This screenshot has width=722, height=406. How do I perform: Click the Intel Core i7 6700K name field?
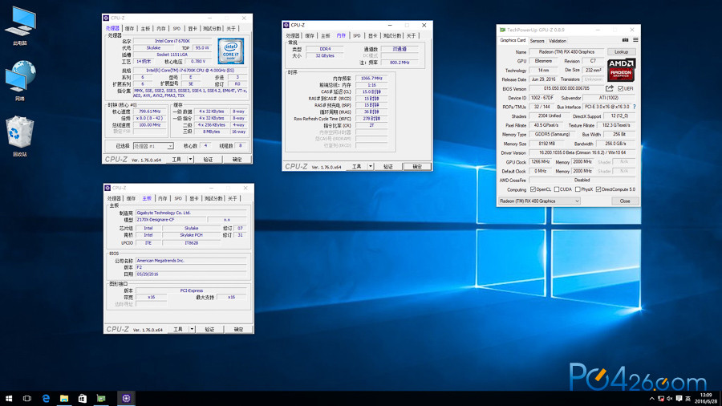click(172, 41)
